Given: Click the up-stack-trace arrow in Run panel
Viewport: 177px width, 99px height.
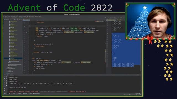Looking at the screenshot, I should (x=6, y=77).
